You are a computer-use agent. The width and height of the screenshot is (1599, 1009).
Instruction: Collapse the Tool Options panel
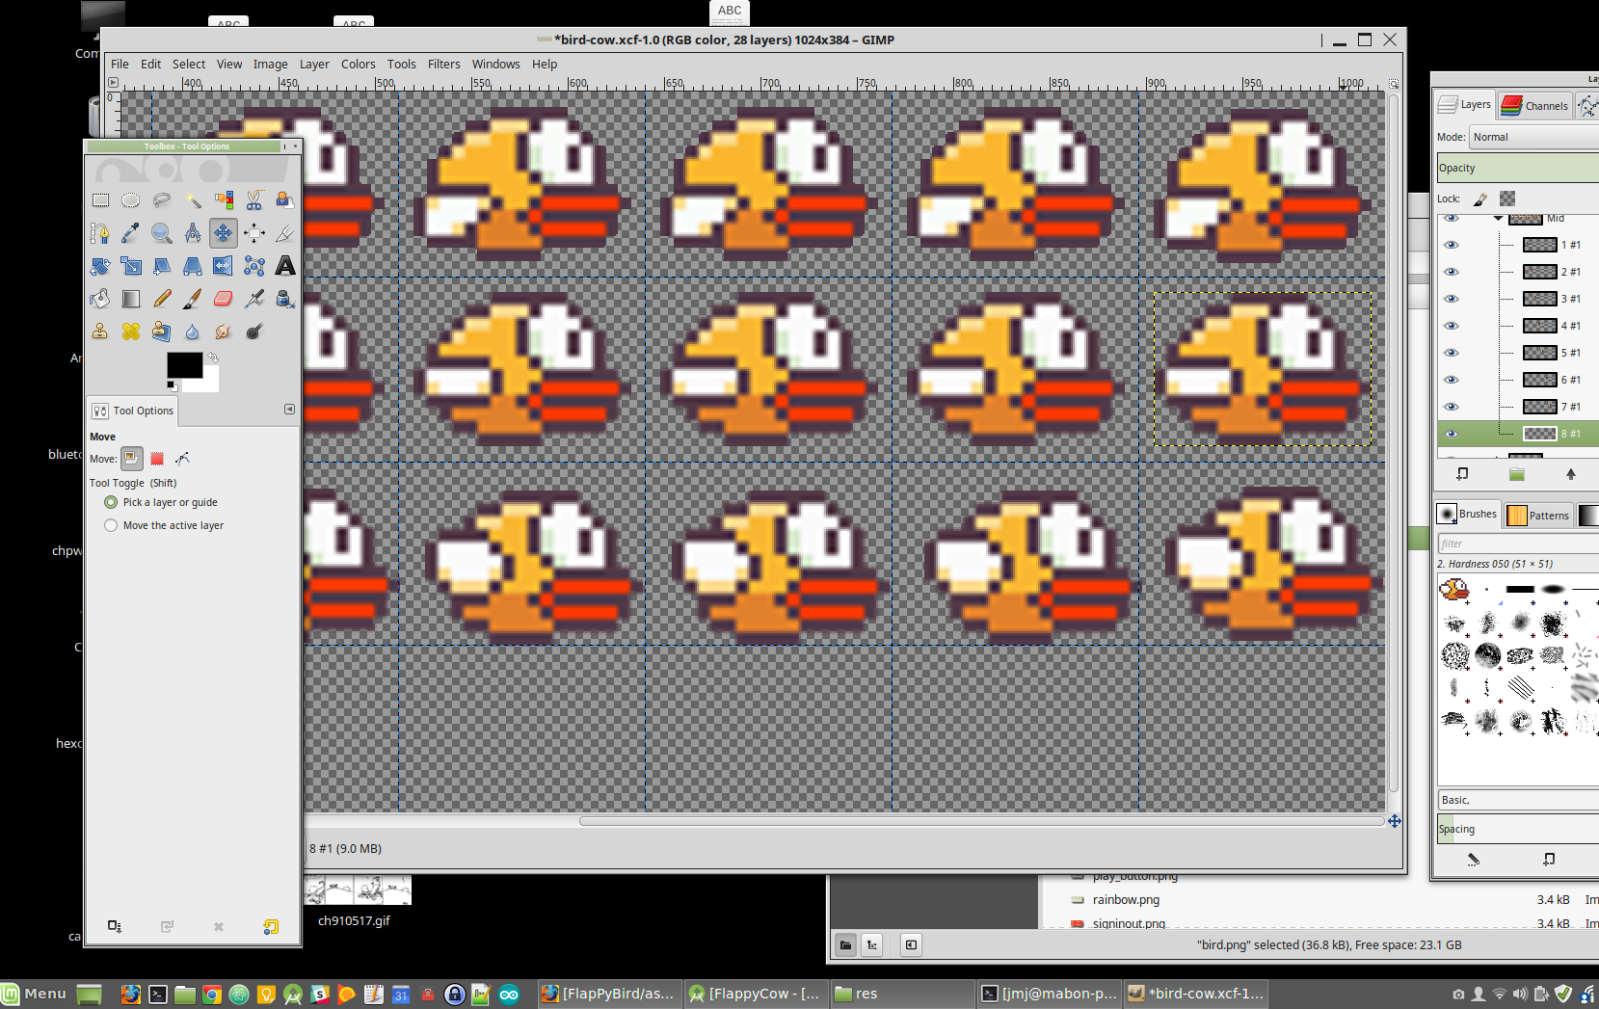[x=289, y=409]
